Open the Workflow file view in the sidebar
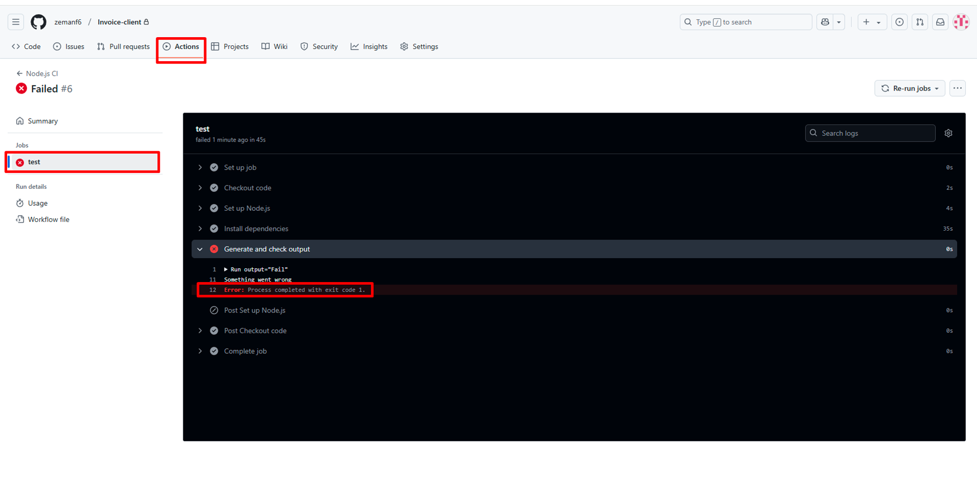 pyautogui.click(x=48, y=219)
